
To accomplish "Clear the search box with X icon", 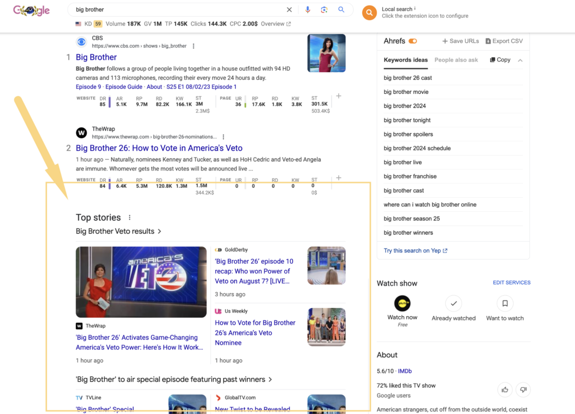I will click(289, 10).
